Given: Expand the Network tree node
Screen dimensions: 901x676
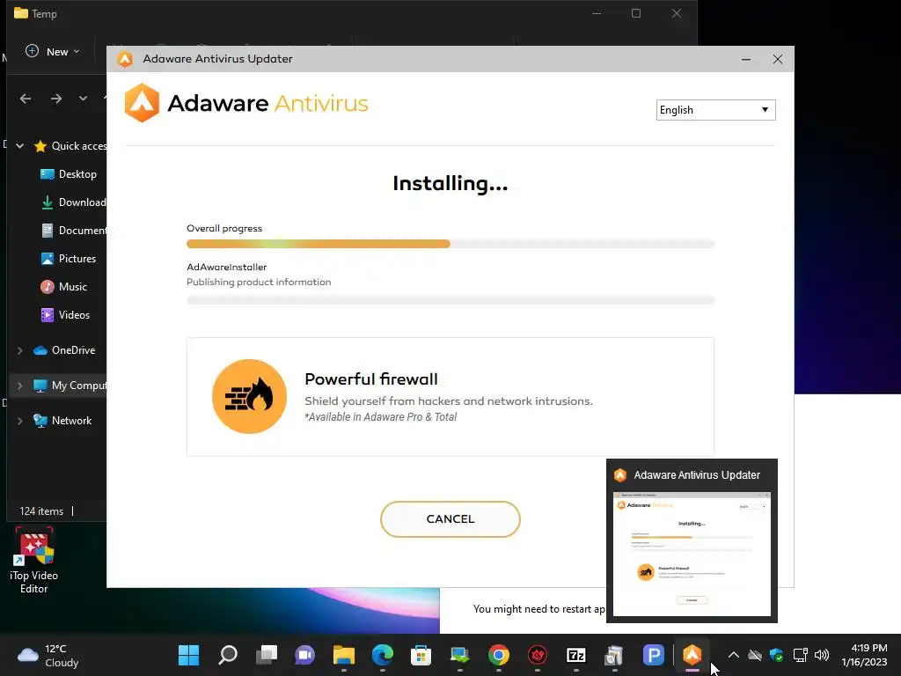Looking at the screenshot, I should (20, 421).
